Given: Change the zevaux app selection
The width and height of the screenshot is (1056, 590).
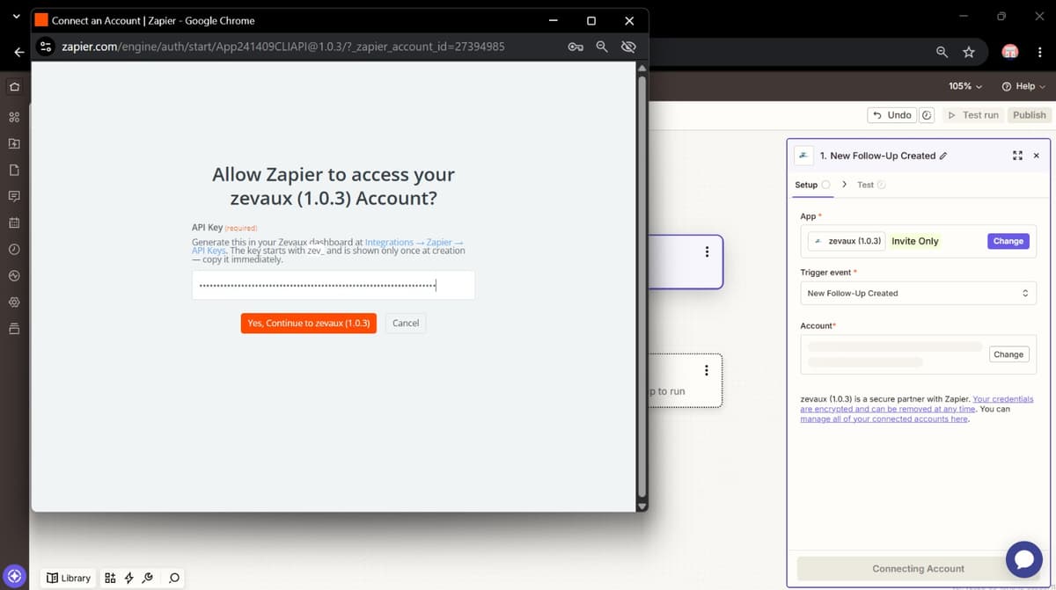Looking at the screenshot, I should (1008, 241).
